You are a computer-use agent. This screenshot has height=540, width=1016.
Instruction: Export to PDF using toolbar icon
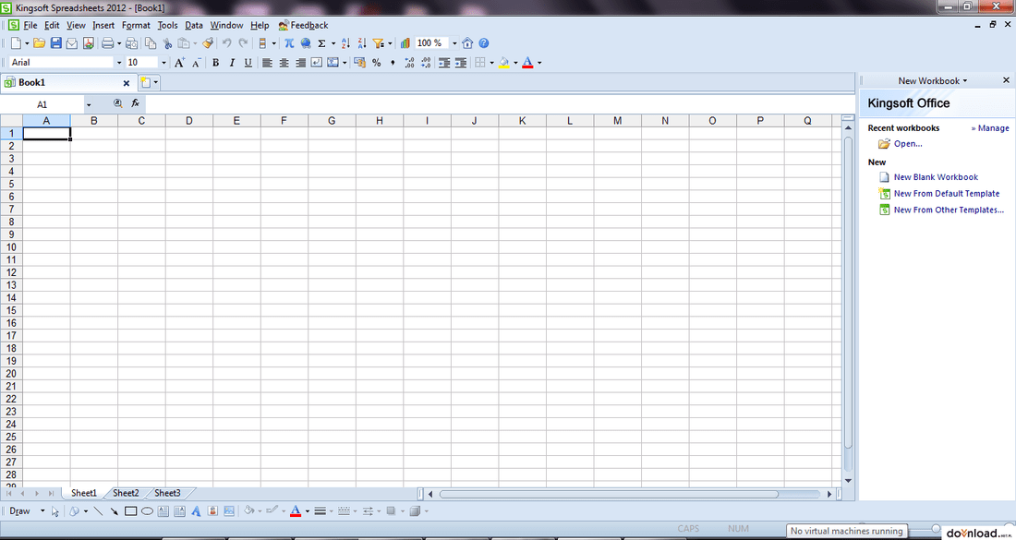(x=88, y=43)
